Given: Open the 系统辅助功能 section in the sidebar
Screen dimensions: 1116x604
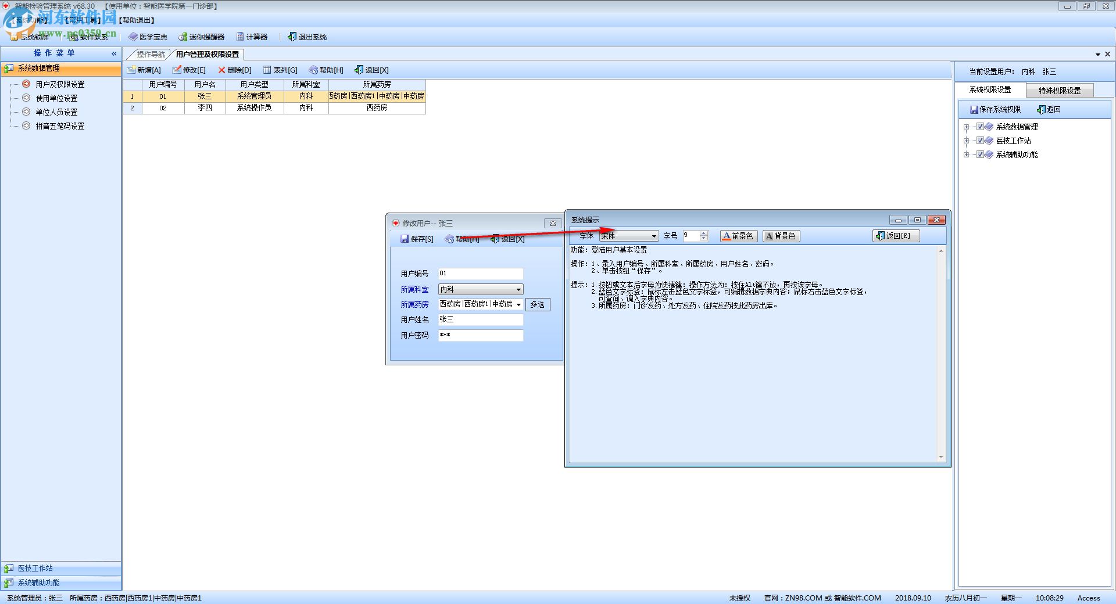Looking at the screenshot, I should [61, 583].
